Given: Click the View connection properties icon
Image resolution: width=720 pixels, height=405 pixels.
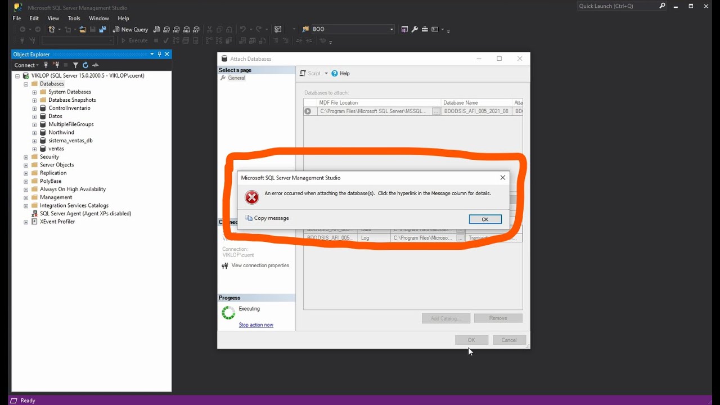Looking at the screenshot, I should coord(225,266).
